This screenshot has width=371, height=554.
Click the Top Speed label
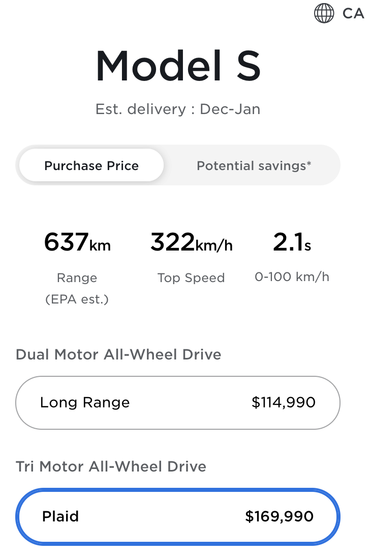coord(191,278)
